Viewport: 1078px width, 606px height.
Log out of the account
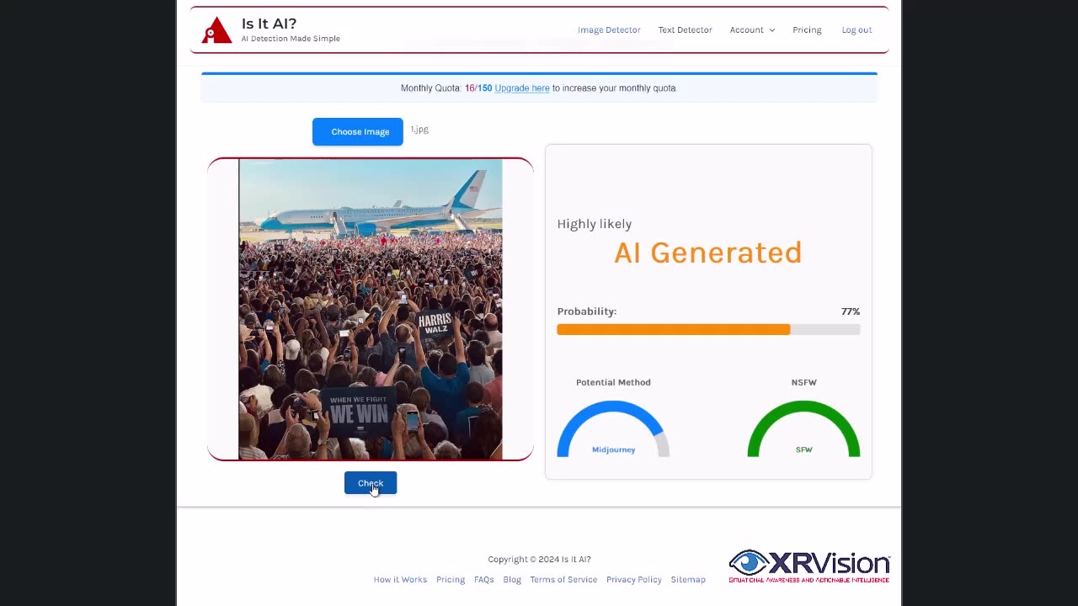[x=857, y=29]
